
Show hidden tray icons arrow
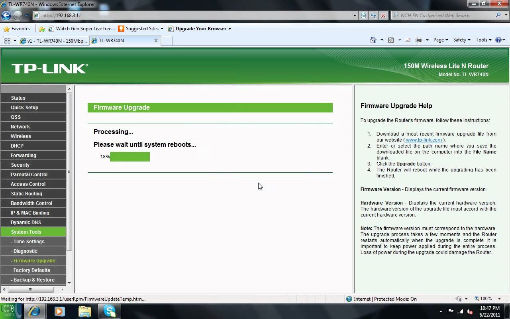(x=441, y=311)
